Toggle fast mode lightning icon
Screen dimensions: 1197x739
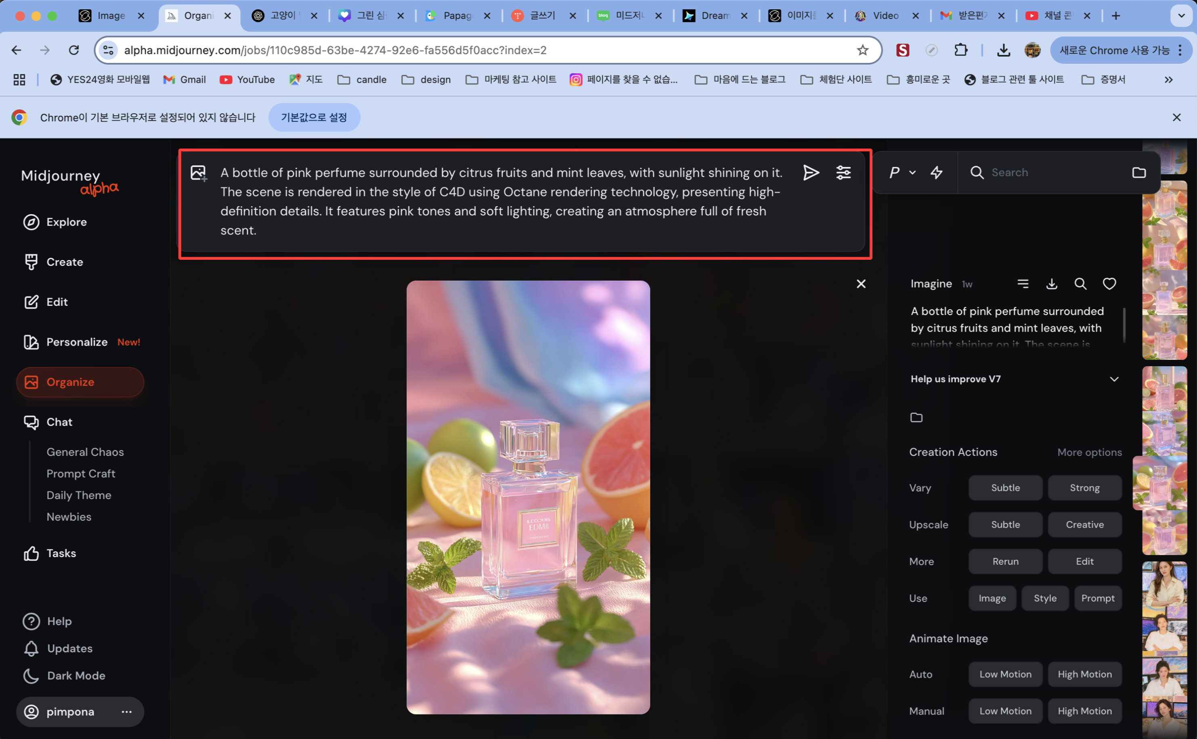pyautogui.click(x=936, y=173)
